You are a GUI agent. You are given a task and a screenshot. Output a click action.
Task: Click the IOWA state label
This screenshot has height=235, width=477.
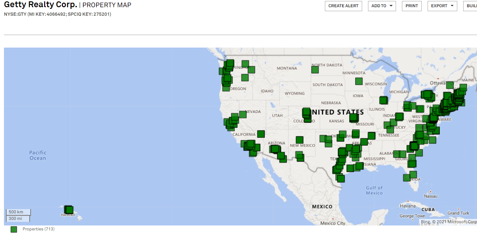(x=358, y=96)
